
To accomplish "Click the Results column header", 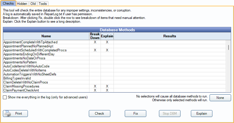I will pyautogui.click(x=170, y=36).
